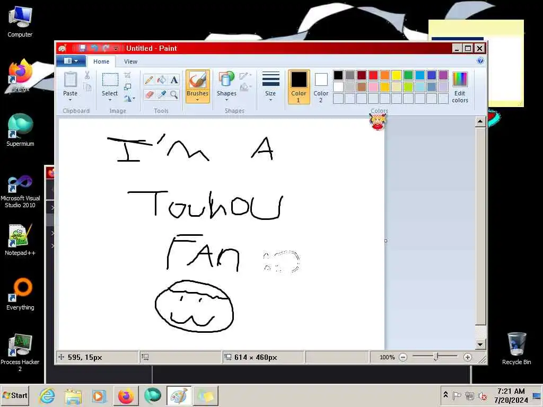Viewport: 543px width, 407px height.
Task: Click the Brushes tool icon
Action: (197, 80)
